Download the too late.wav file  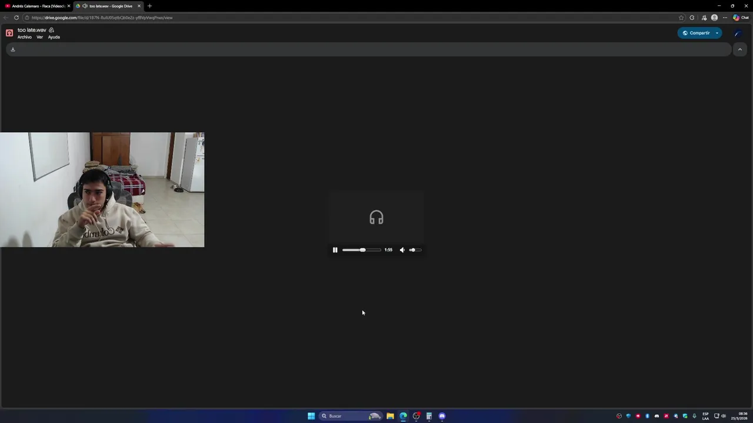12,49
